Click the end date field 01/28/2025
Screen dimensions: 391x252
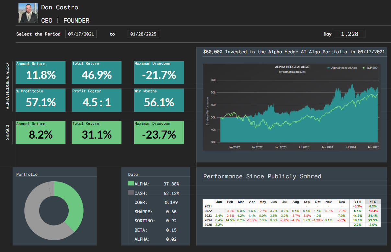[143, 34]
